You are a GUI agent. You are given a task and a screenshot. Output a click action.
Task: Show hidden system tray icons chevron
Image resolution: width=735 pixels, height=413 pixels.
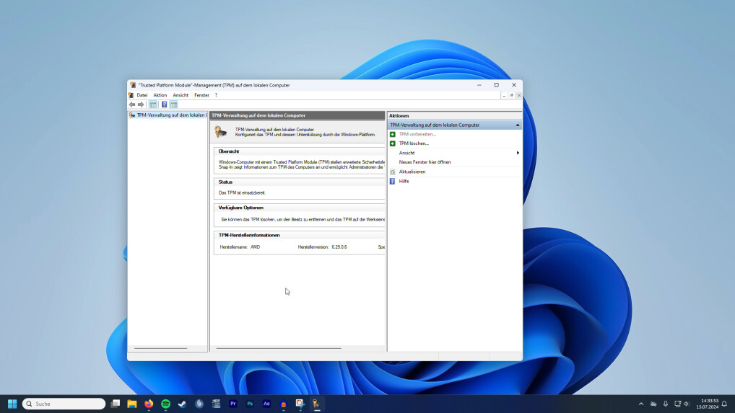click(x=640, y=404)
